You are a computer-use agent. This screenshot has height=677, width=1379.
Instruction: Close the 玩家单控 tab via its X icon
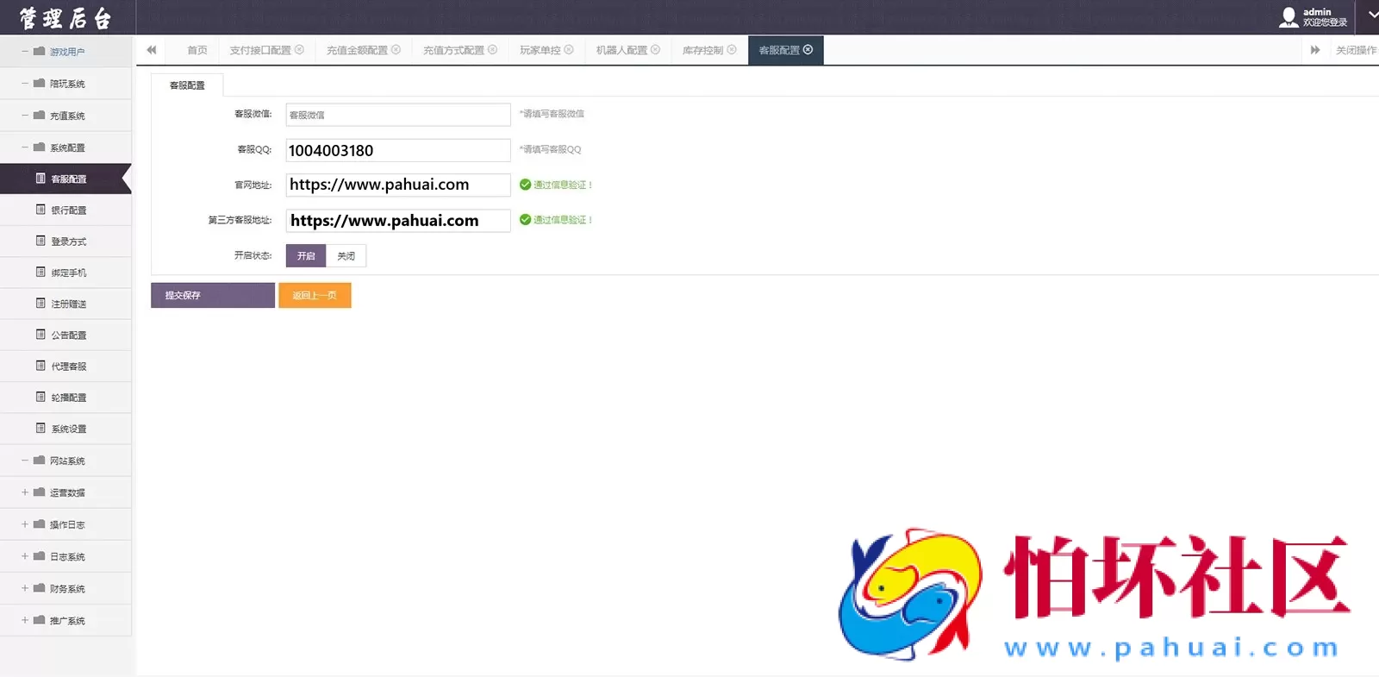pos(569,50)
